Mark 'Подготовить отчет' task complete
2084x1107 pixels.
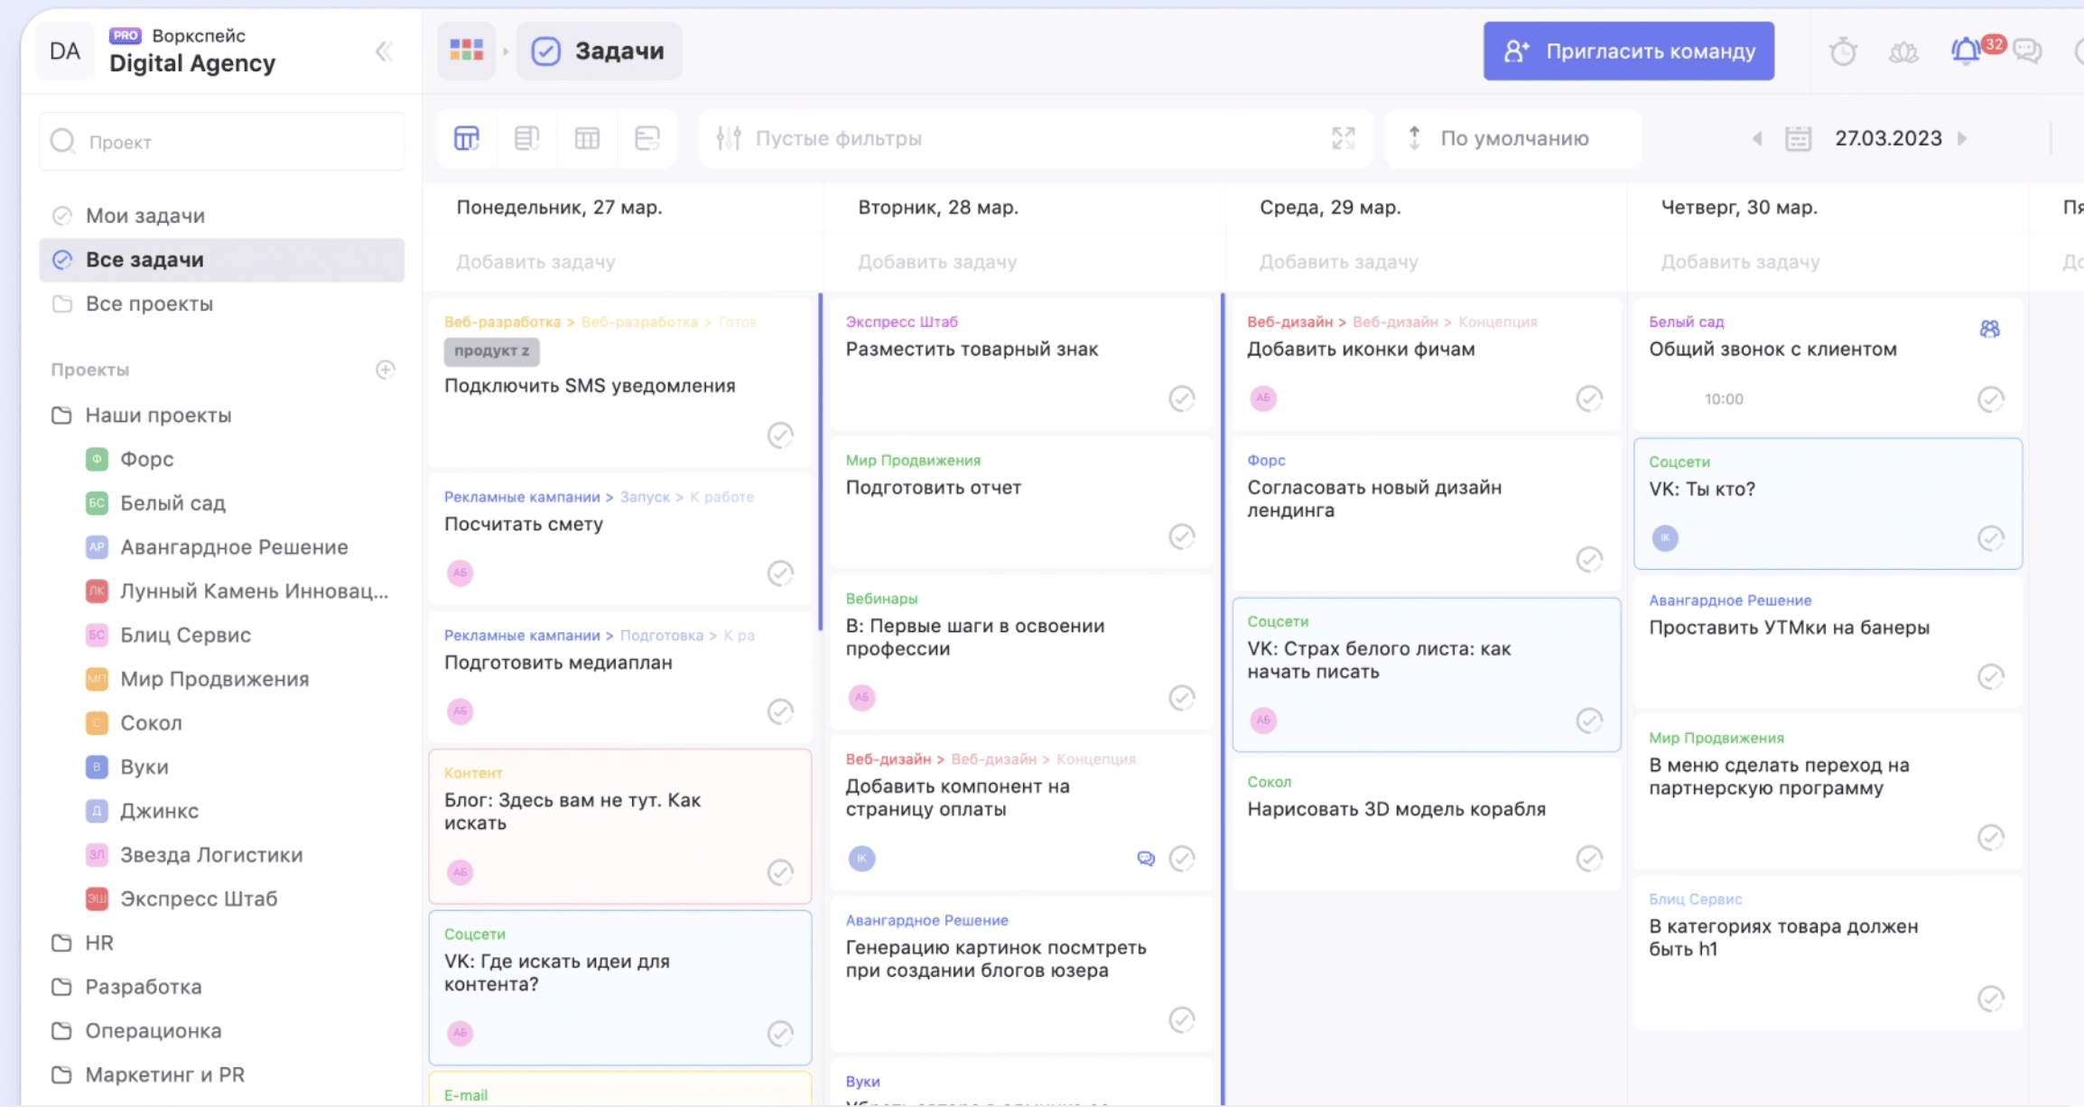pyautogui.click(x=1181, y=536)
